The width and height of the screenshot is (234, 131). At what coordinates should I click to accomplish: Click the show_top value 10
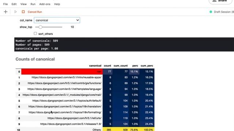tap(72, 27)
